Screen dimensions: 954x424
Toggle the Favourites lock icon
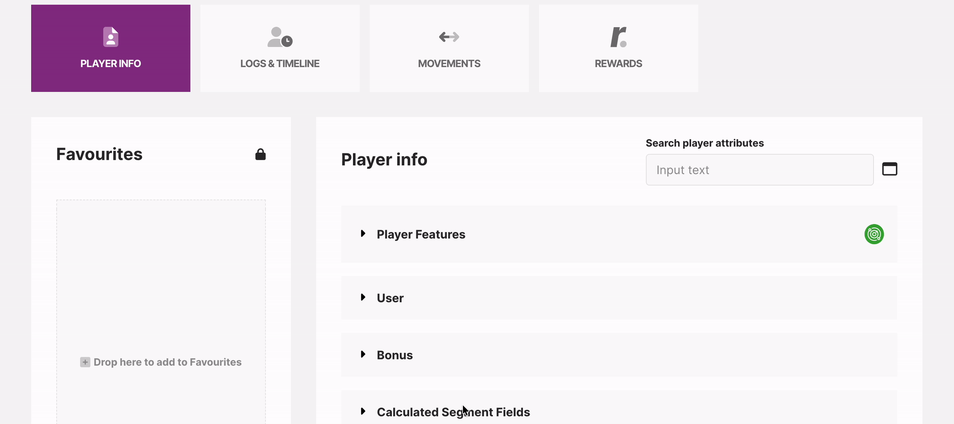click(260, 154)
